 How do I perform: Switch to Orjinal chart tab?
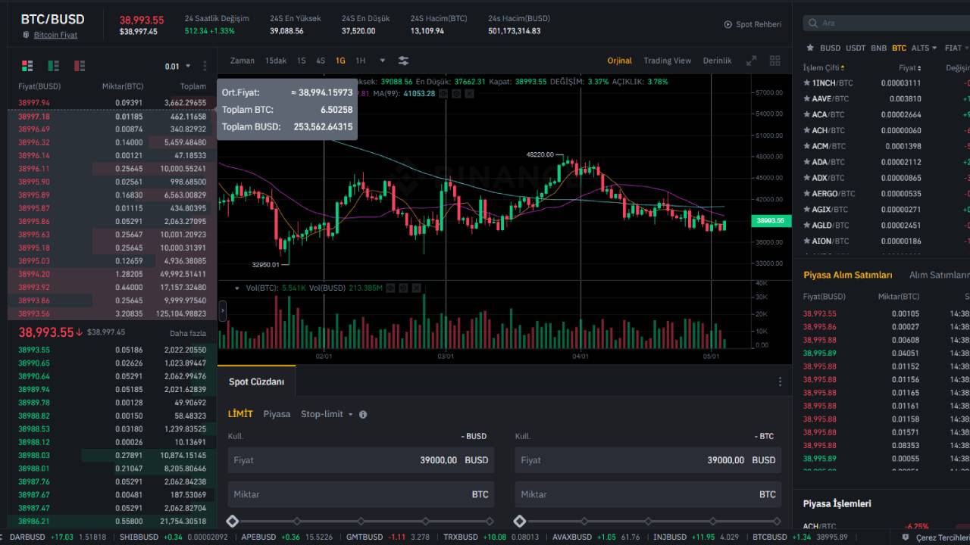coord(619,61)
